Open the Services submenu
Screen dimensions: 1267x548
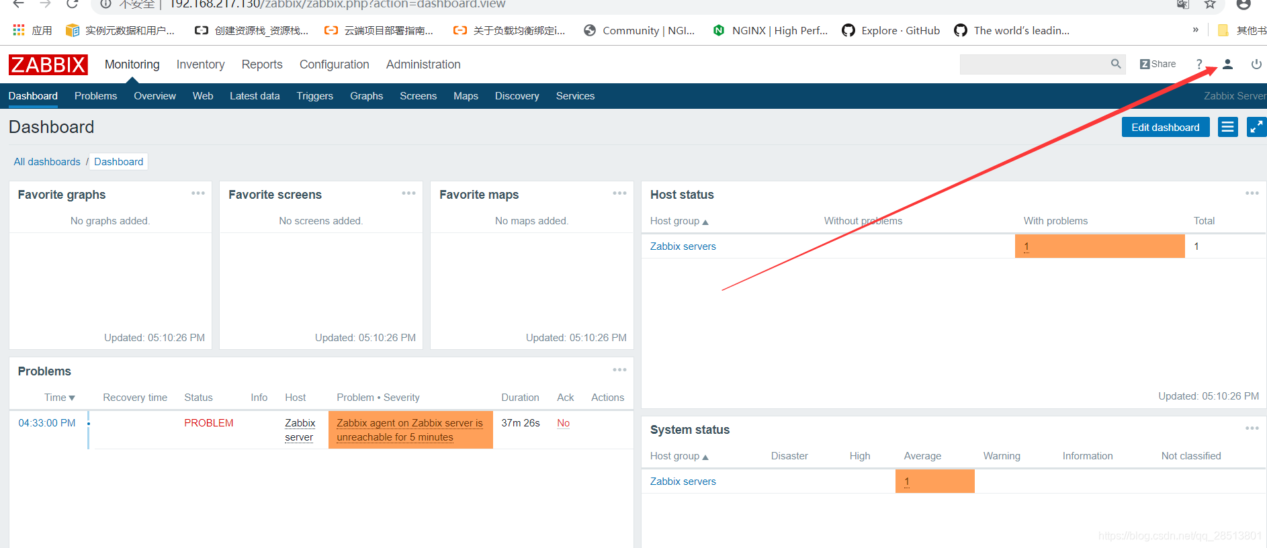click(575, 96)
